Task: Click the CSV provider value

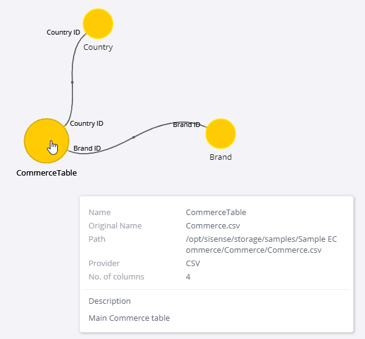Action: click(x=193, y=264)
